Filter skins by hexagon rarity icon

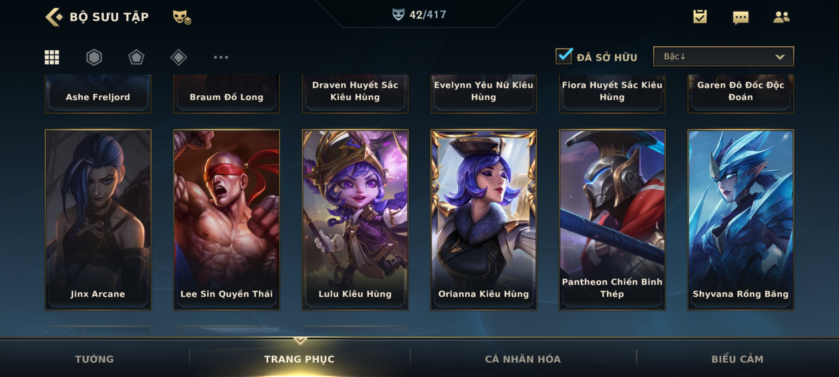pos(94,57)
